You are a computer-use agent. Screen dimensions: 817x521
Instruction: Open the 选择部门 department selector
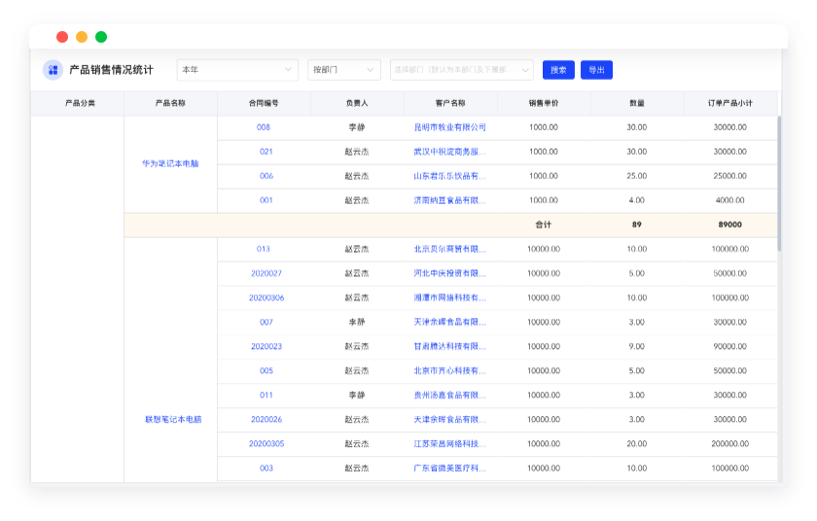(x=462, y=70)
